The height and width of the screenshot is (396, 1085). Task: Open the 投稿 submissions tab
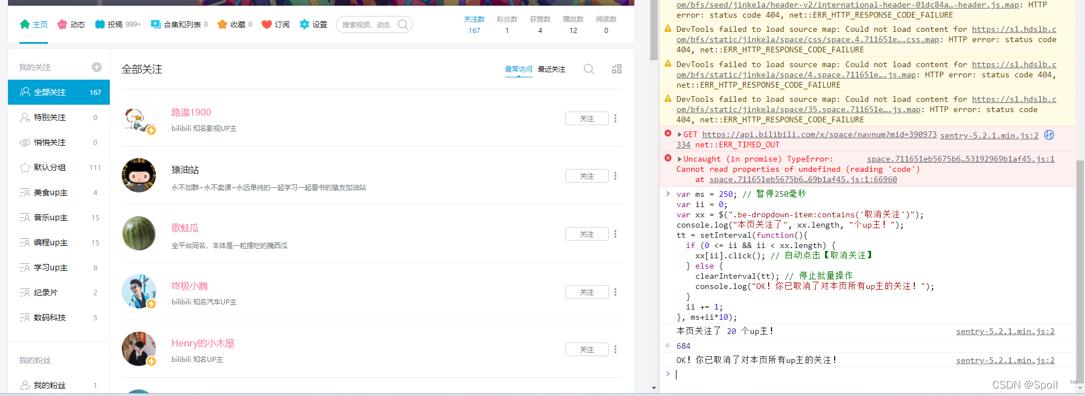tap(118, 24)
